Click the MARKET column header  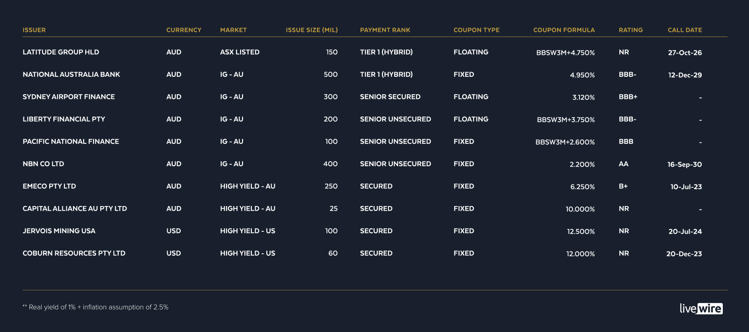(x=233, y=30)
